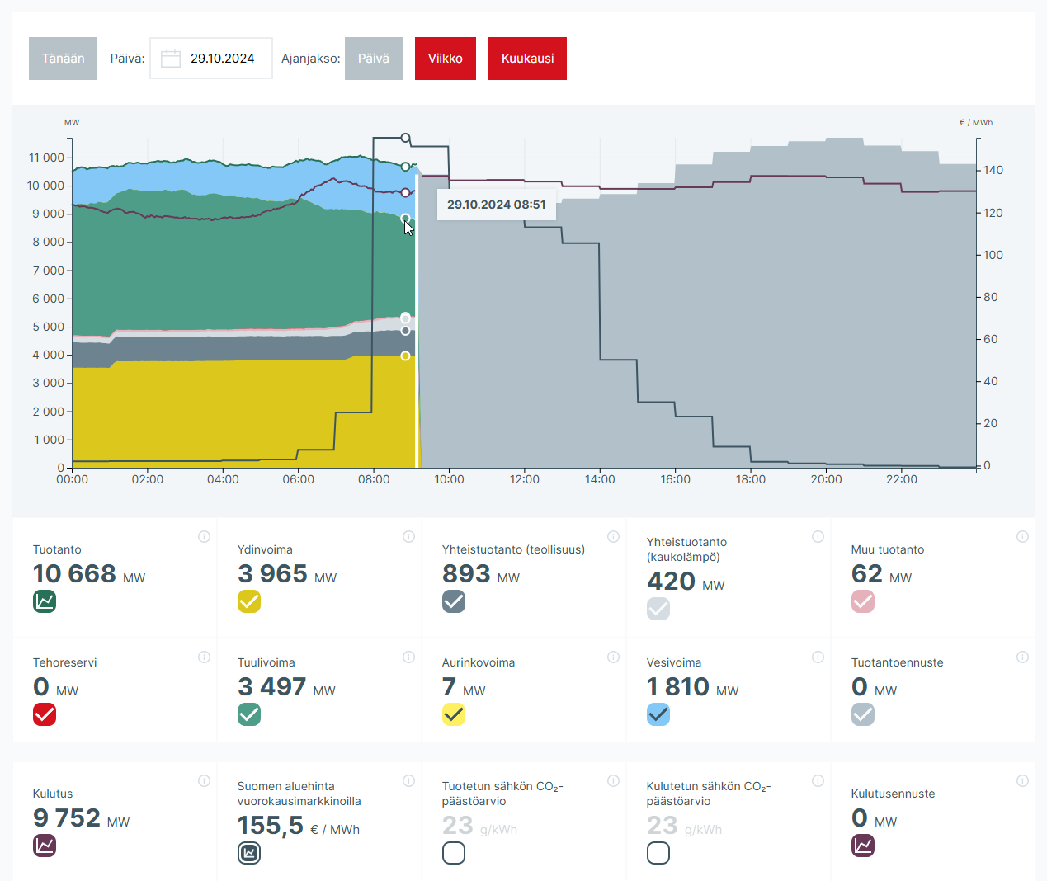Uncheck the Ydinvoima yellow checkbox

(249, 601)
